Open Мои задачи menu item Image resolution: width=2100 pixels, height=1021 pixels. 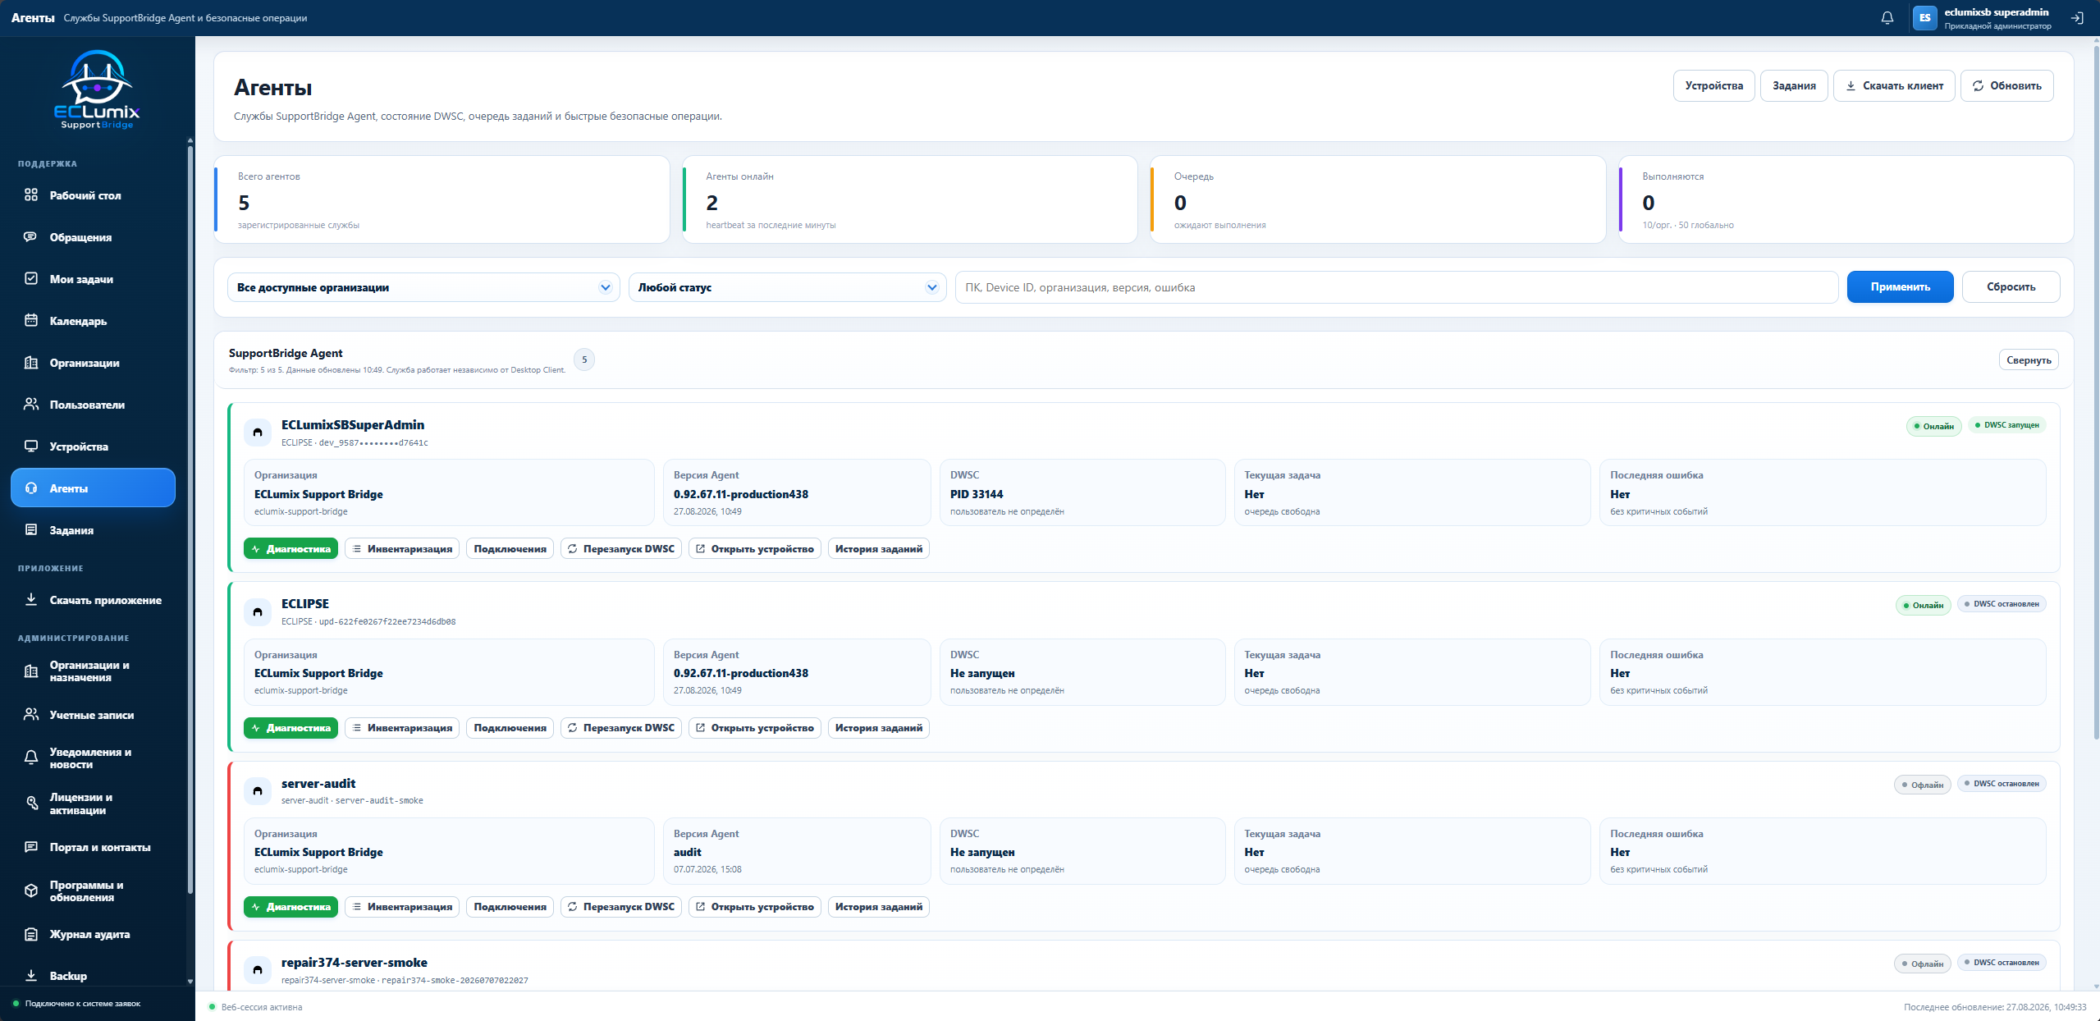[93, 279]
